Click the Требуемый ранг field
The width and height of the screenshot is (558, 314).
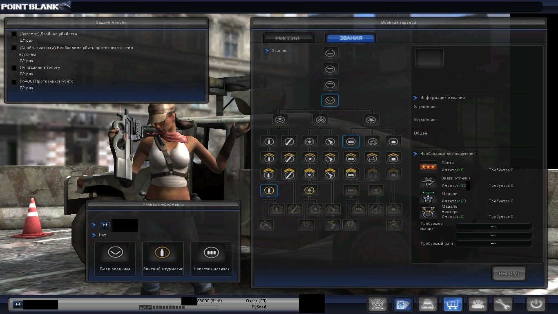pyautogui.click(x=493, y=244)
